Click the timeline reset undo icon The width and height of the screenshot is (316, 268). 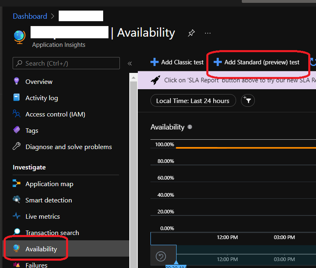(x=161, y=256)
